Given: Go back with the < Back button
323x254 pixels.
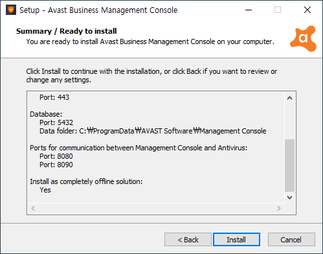Looking at the screenshot, I should 188,240.
